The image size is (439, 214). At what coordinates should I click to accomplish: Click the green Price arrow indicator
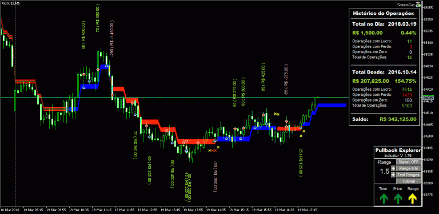398,199
